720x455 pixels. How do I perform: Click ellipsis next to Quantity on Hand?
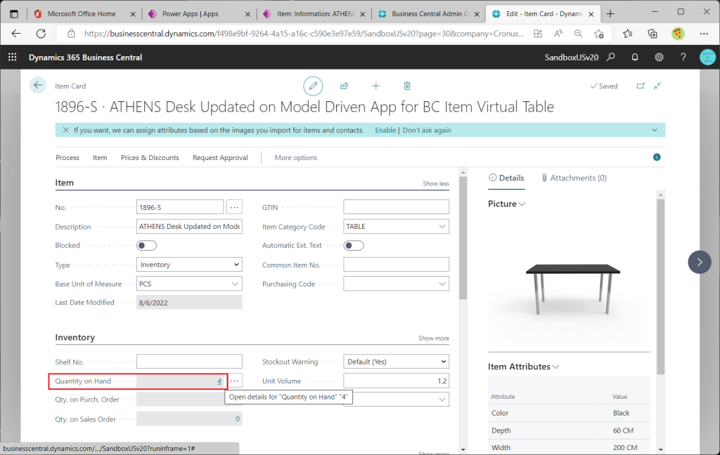(234, 381)
